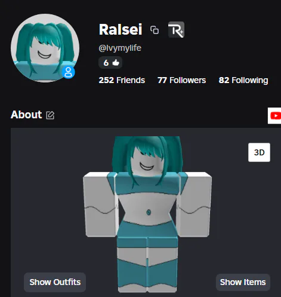Click the reputation count number 6

tap(106, 63)
